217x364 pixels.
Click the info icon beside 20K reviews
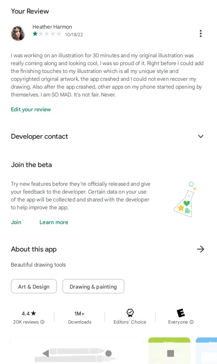(43, 322)
